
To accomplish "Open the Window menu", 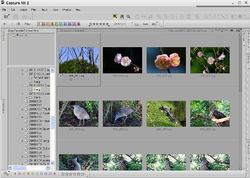I will (67, 10).
